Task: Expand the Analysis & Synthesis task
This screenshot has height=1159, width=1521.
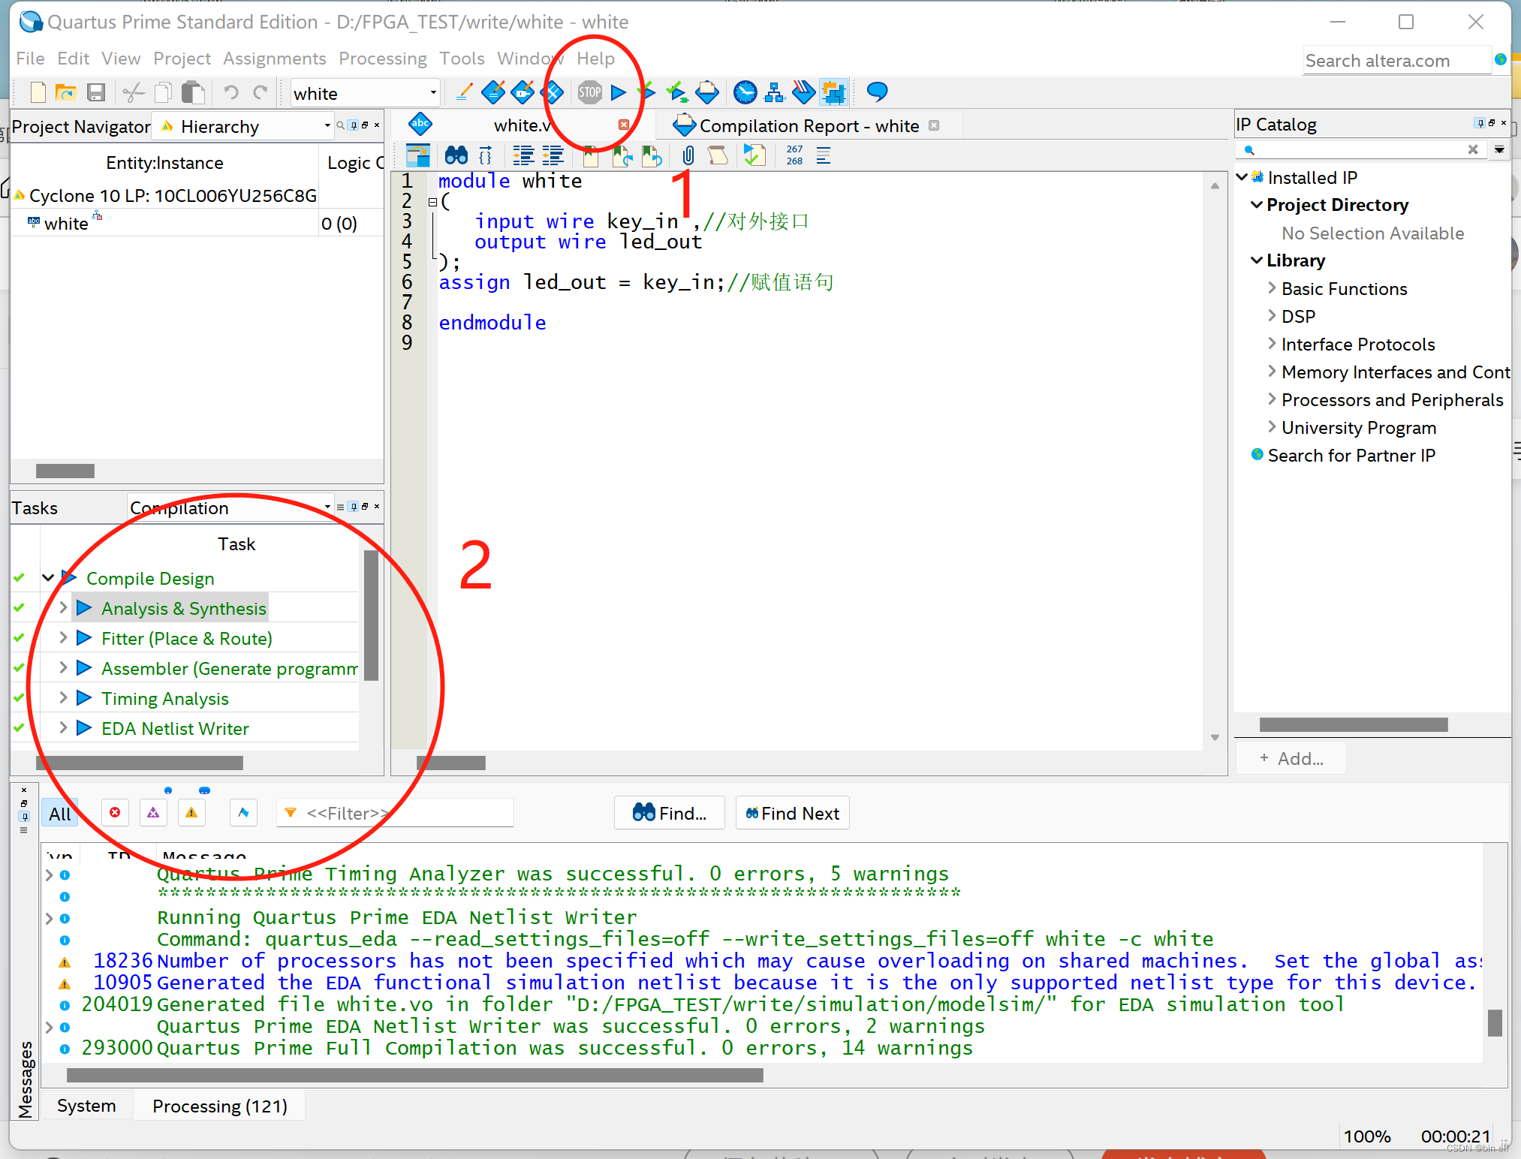Action: tap(64, 608)
